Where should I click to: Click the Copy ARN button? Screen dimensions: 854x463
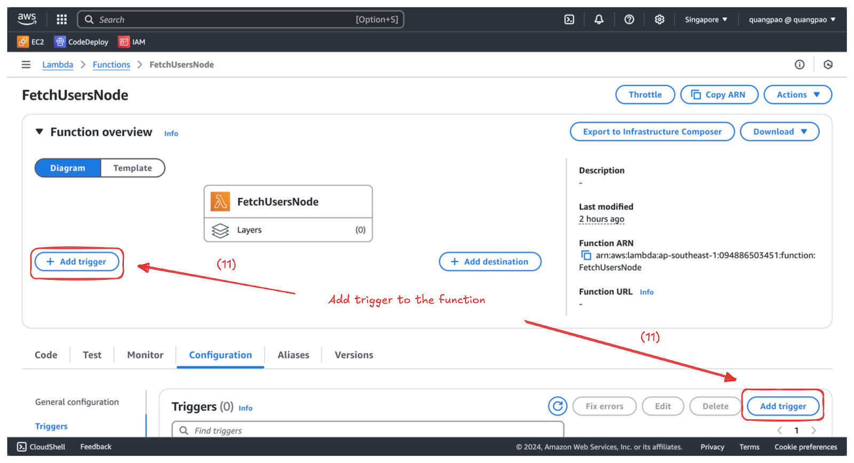pyautogui.click(x=719, y=95)
